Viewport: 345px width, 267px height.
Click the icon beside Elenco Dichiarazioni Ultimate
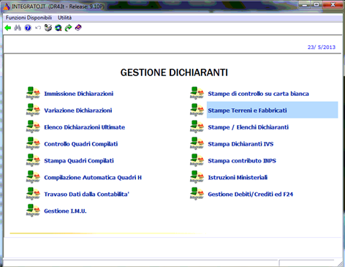[x=33, y=127]
